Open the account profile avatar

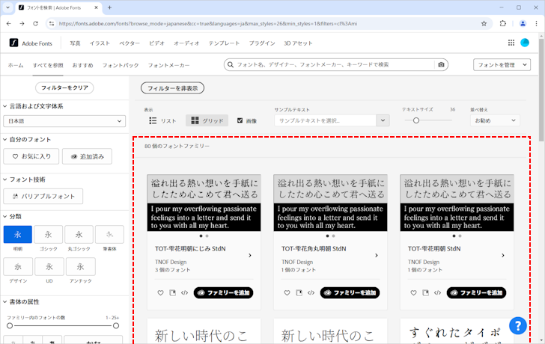pyautogui.click(x=525, y=43)
